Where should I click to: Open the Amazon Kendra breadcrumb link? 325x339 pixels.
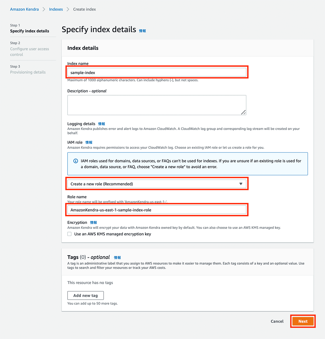tap(24, 9)
